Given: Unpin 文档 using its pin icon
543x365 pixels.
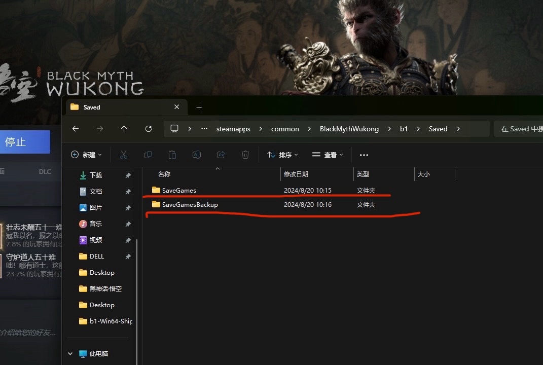Looking at the screenshot, I should [x=128, y=192].
